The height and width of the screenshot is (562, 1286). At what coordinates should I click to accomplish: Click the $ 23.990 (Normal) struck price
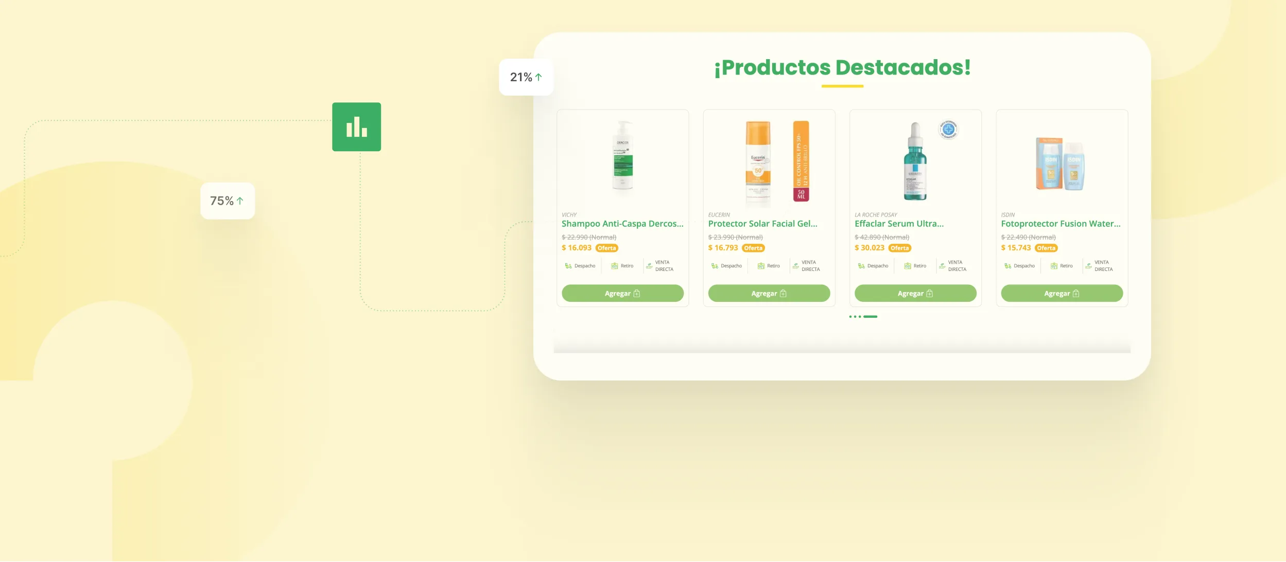point(735,237)
